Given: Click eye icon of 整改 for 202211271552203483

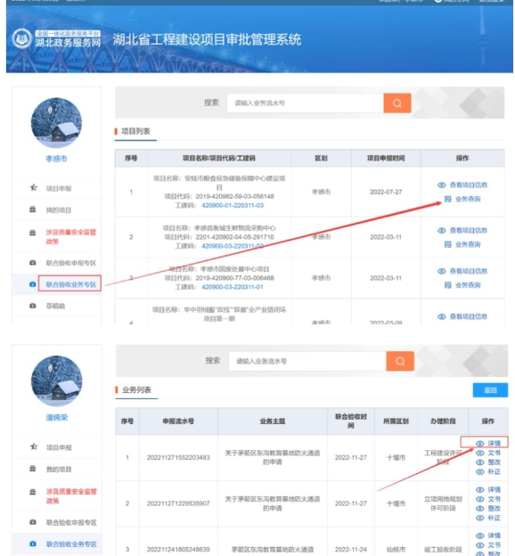Looking at the screenshot, I should click(480, 462).
